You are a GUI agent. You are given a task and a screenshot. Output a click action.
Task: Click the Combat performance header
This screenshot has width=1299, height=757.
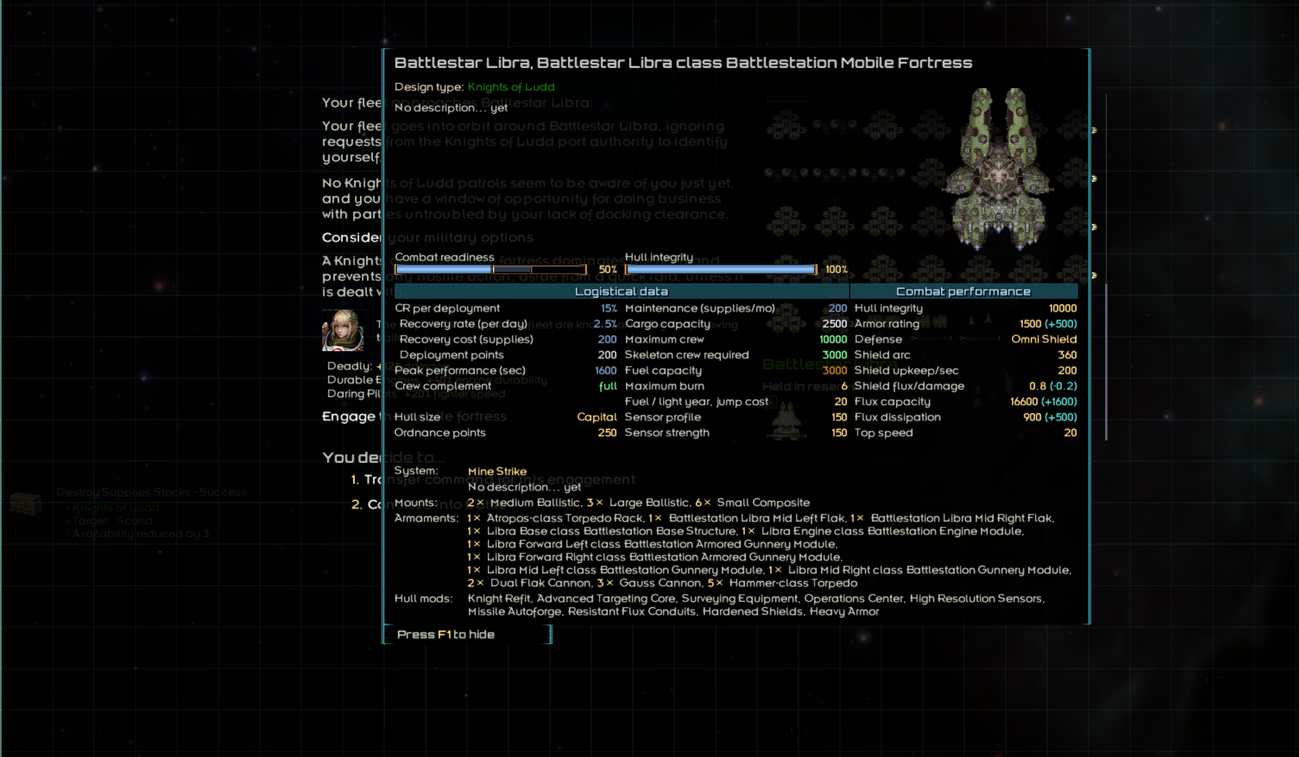(x=963, y=292)
